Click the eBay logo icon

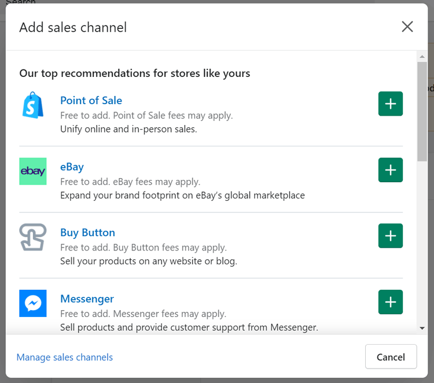coord(33,171)
